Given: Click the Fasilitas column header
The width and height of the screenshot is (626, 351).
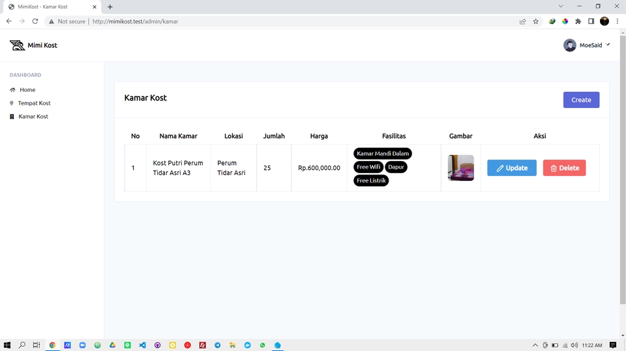Looking at the screenshot, I should 394,136.
